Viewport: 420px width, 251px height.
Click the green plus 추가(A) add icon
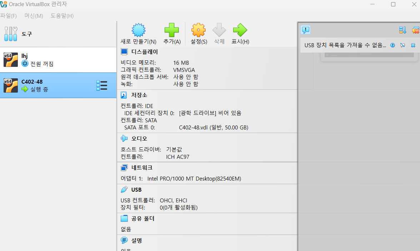tap(172, 30)
